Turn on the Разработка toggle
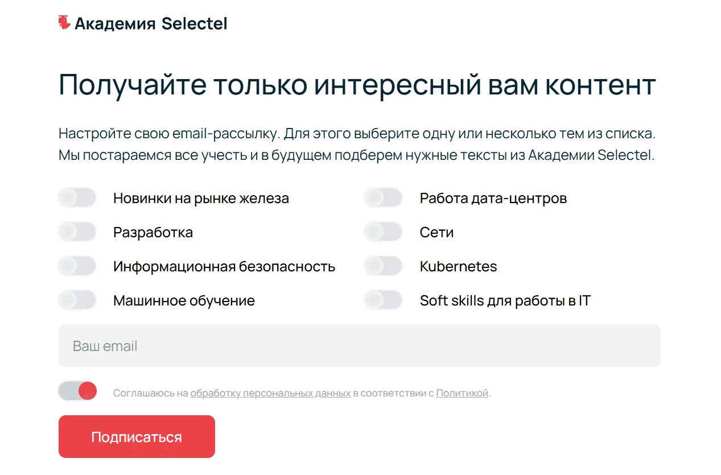This screenshot has width=721, height=475. click(x=77, y=232)
